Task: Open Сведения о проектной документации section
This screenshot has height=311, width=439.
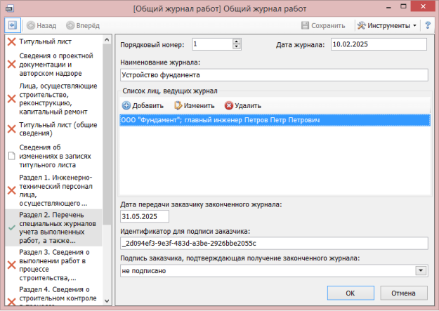Action: tap(53, 65)
